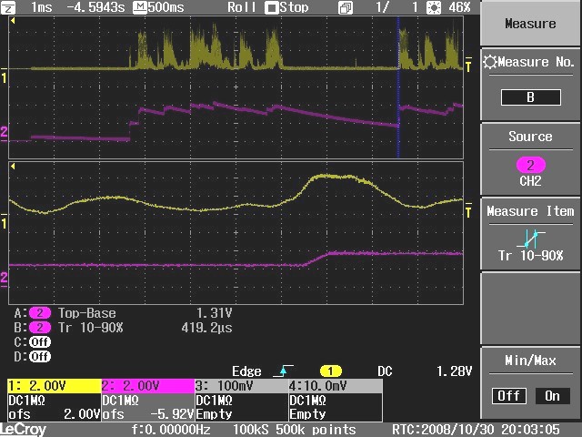The image size is (582, 437).
Task: Click the yellow trigger source 1 badge
Action: click(331, 371)
